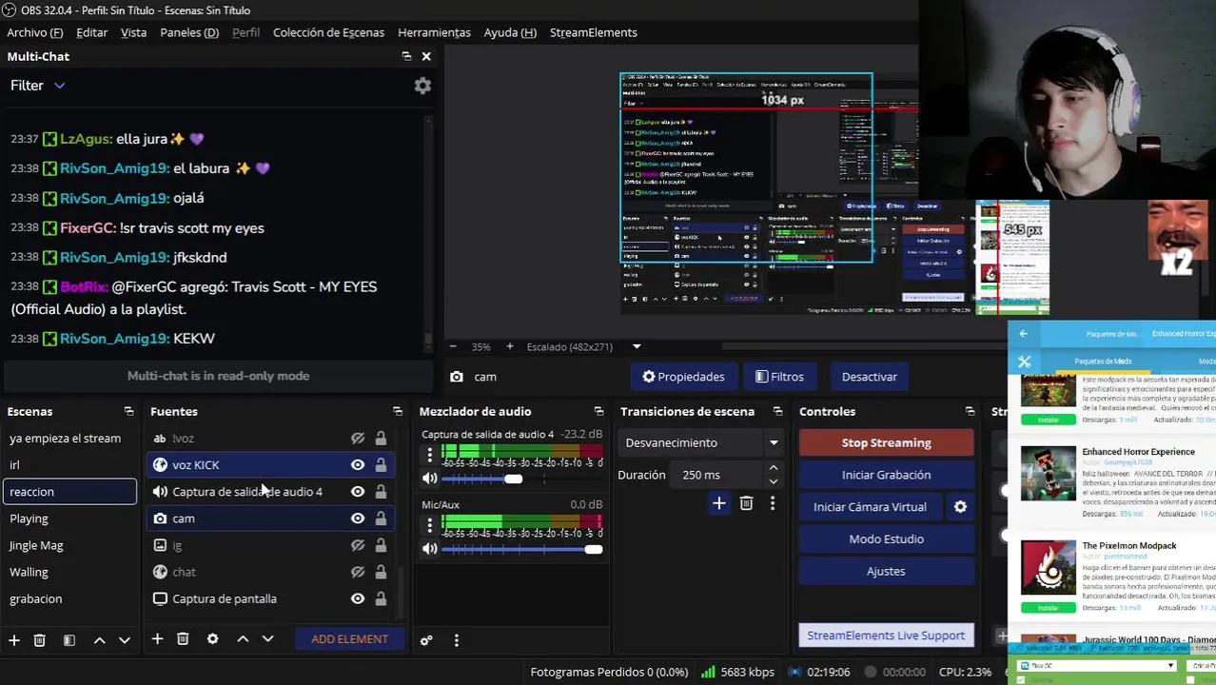The width and height of the screenshot is (1216, 685).
Task: Undock the Fuentes panel
Action: pyautogui.click(x=398, y=411)
